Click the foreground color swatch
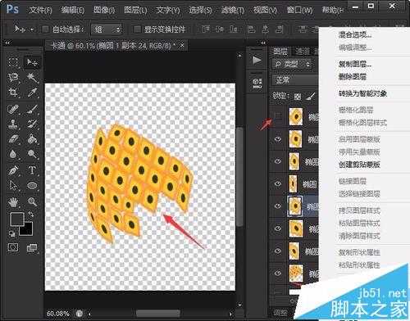Image resolution: width=410 pixels, height=321 pixels. 16,219
